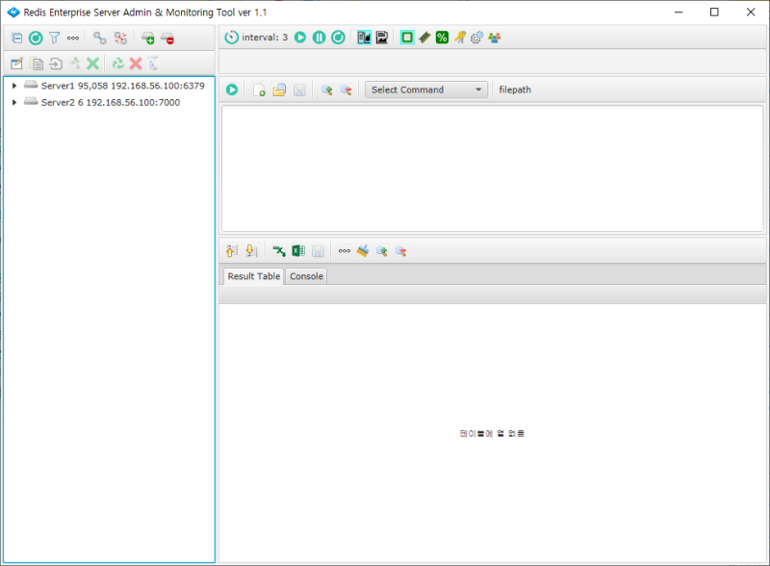The width and height of the screenshot is (770, 566).
Task: Start monitoring with the play button
Action: (x=300, y=38)
